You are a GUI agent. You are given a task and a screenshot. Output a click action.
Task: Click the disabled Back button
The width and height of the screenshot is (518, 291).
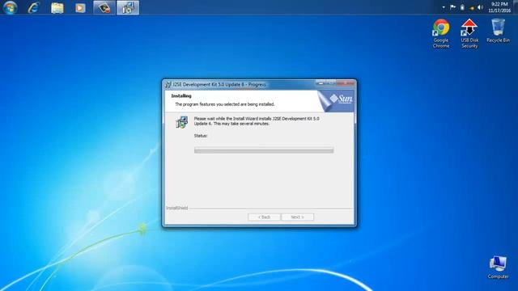pos(264,217)
